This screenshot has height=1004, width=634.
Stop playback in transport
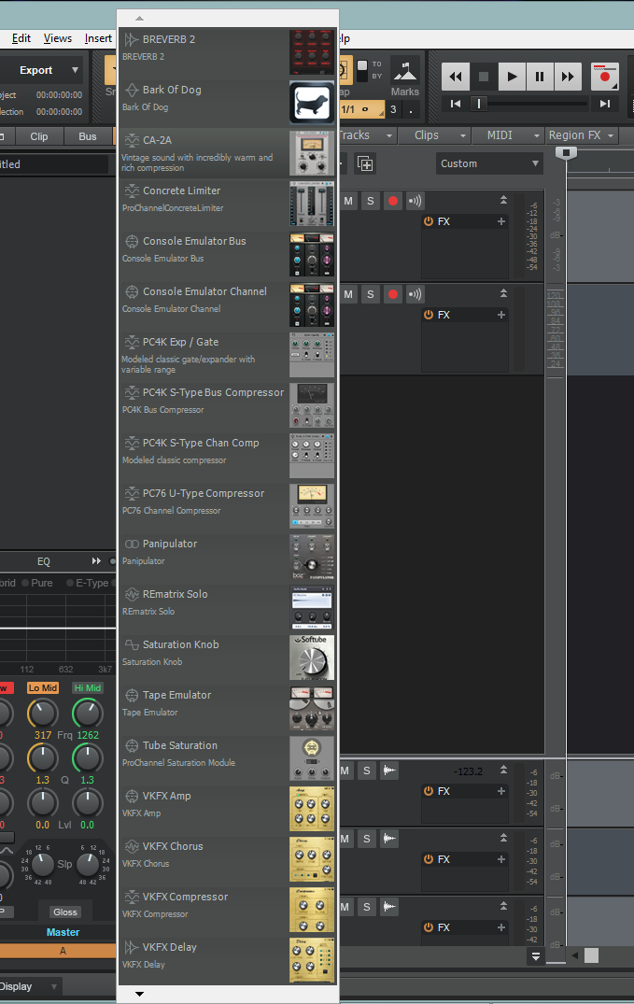[x=484, y=77]
